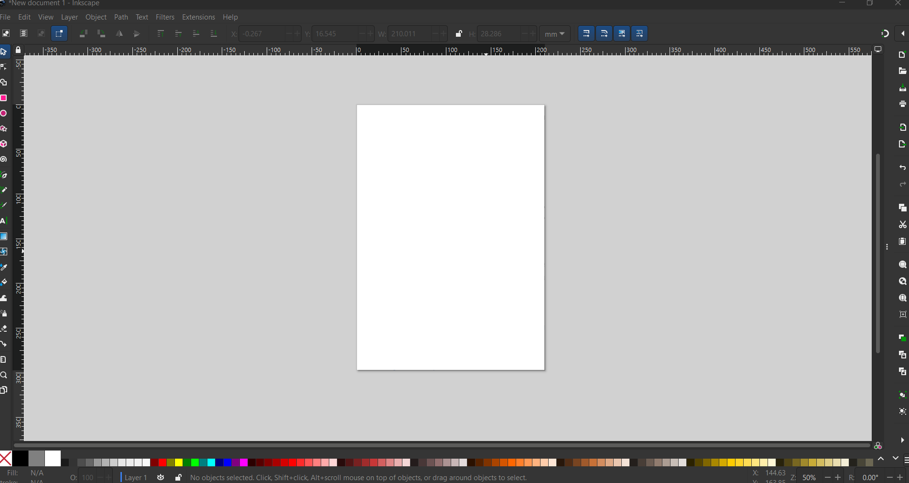909x483 pixels.
Task: Click the Undo icon
Action: (x=902, y=168)
